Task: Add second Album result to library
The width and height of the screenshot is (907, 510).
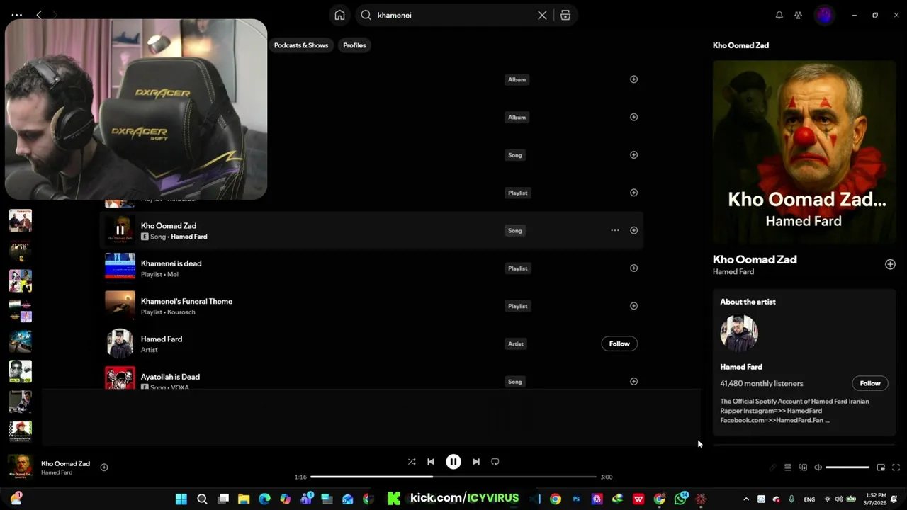Action: [x=633, y=117]
